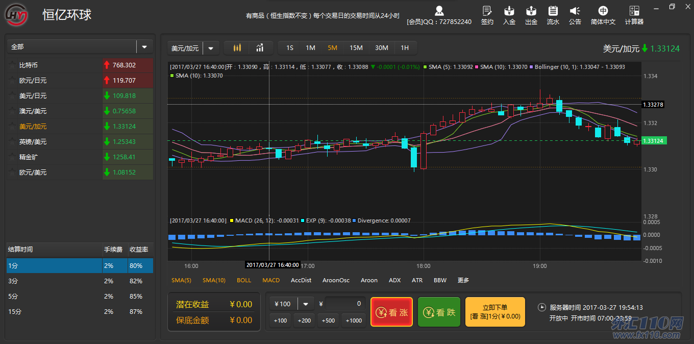Toggle favorite star for 澳元/美元
Screen dimensions: 694x344
pyautogui.click(x=12, y=111)
